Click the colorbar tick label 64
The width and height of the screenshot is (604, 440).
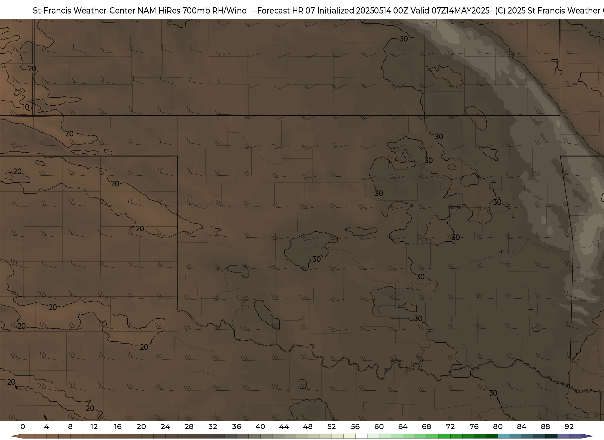pos(403,427)
